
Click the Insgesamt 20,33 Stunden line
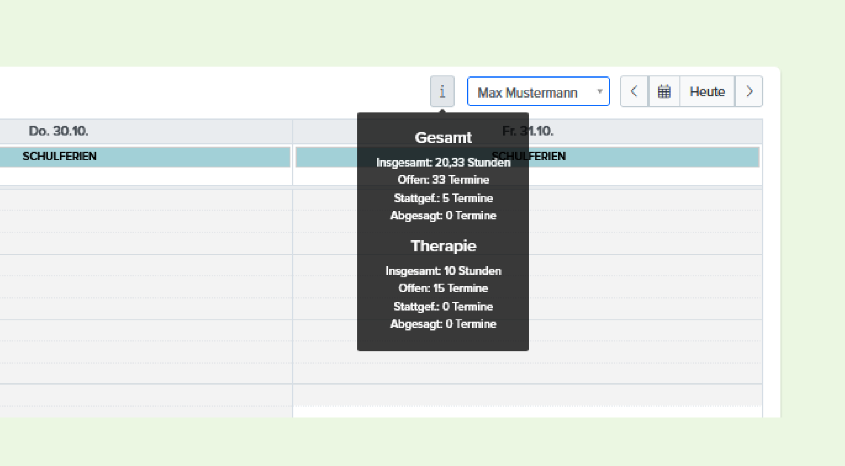(443, 162)
